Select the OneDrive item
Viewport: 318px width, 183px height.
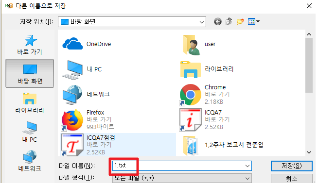point(87,44)
